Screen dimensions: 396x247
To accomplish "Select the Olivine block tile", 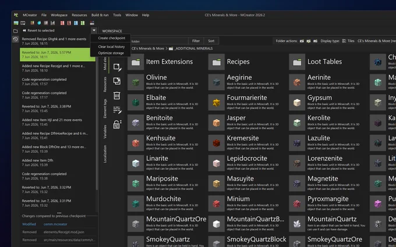I will (x=165, y=82).
